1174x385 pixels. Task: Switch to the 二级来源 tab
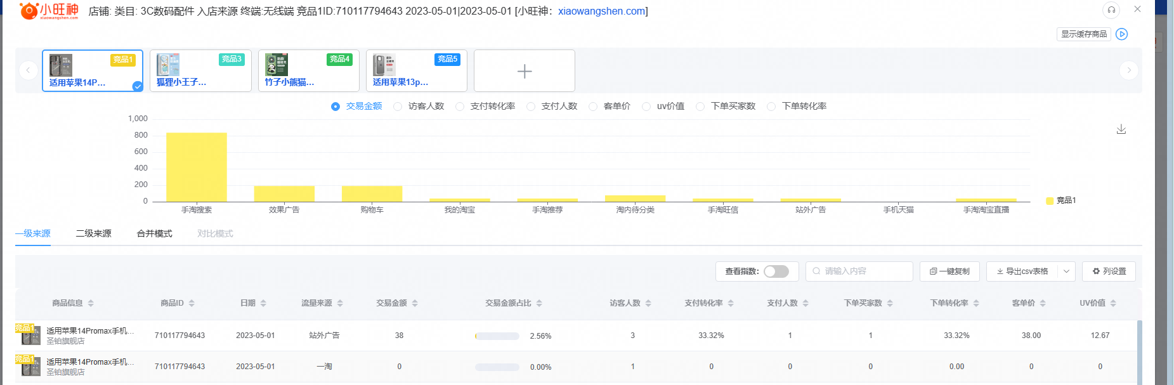click(93, 233)
